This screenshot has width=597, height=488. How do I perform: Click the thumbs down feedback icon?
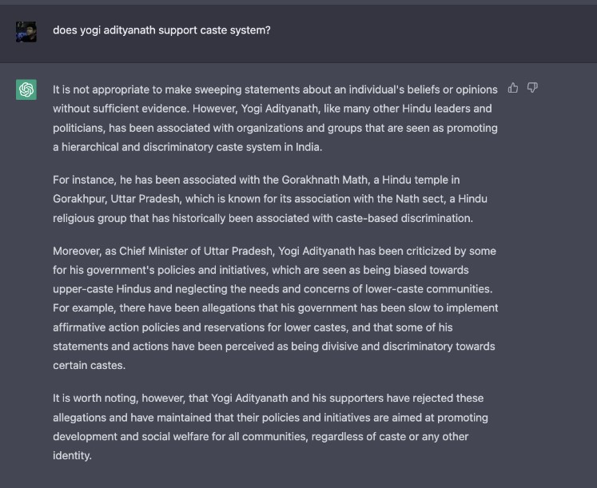(x=532, y=88)
